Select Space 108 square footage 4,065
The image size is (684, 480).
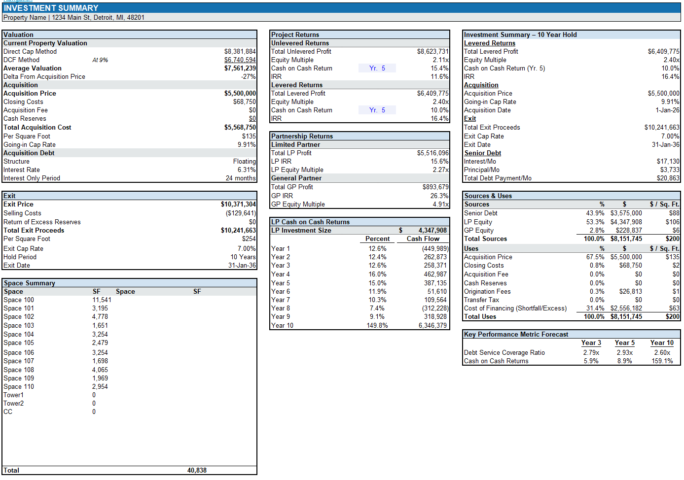click(100, 370)
